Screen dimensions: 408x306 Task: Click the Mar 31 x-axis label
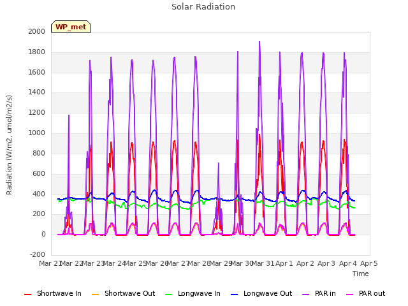pos(263,263)
